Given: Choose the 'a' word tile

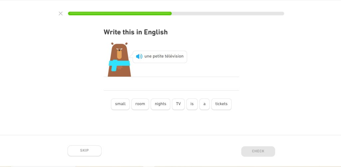Looking at the screenshot, I should coord(204,104).
